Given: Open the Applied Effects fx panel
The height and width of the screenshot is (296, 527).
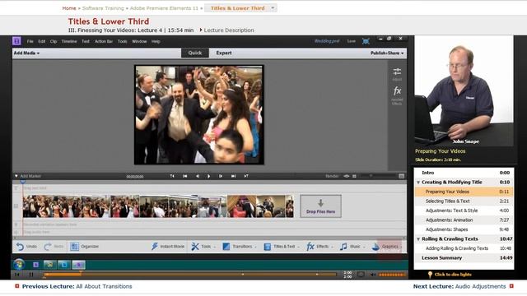Looking at the screenshot, I should pos(397,91).
